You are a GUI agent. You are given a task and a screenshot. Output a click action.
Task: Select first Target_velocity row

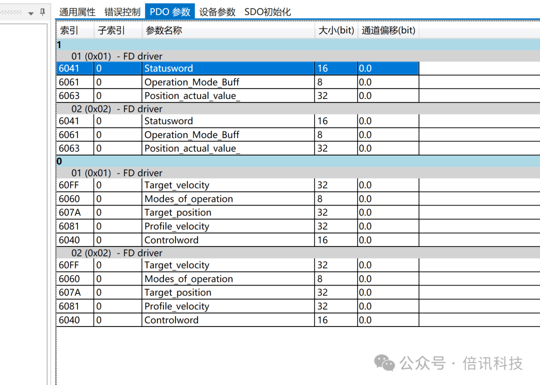pyautogui.click(x=237, y=185)
